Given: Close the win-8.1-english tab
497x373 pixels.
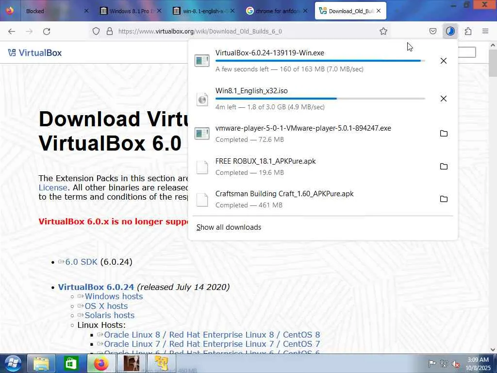Looking at the screenshot, I should (x=232, y=11).
